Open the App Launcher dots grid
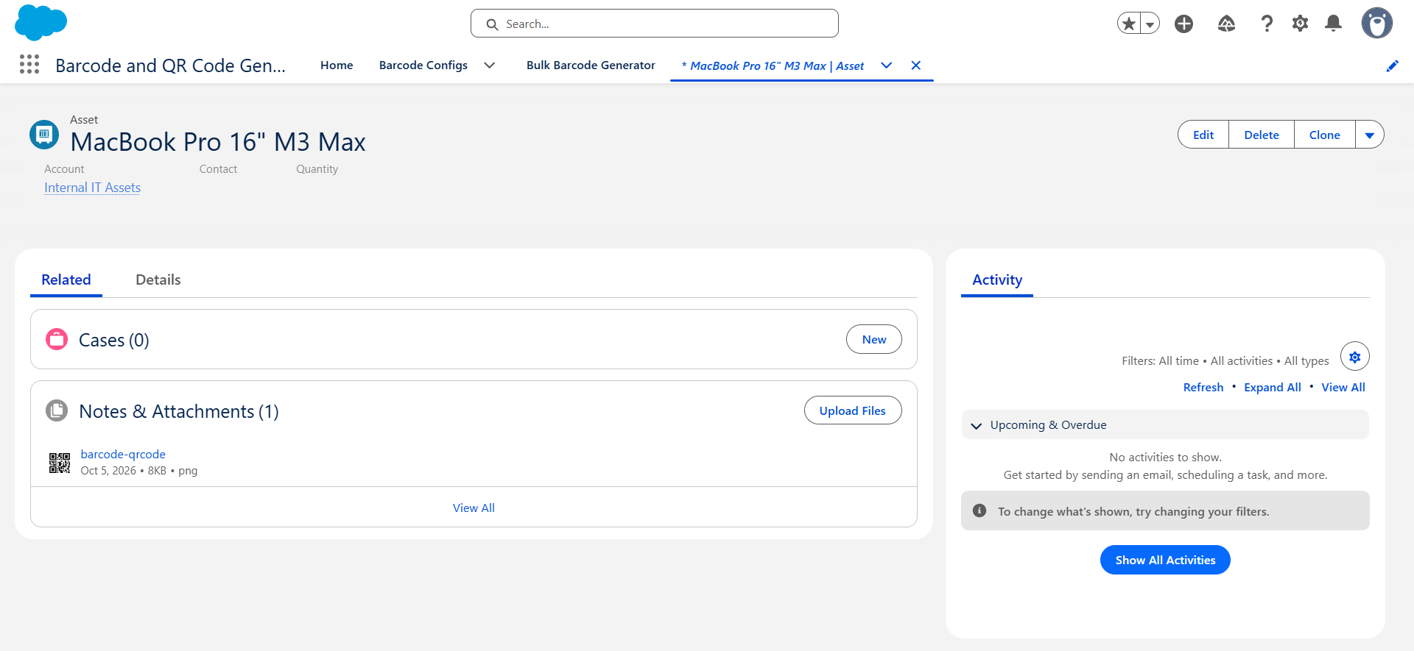The height and width of the screenshot is (651, 1414). (x=29, y=65)
